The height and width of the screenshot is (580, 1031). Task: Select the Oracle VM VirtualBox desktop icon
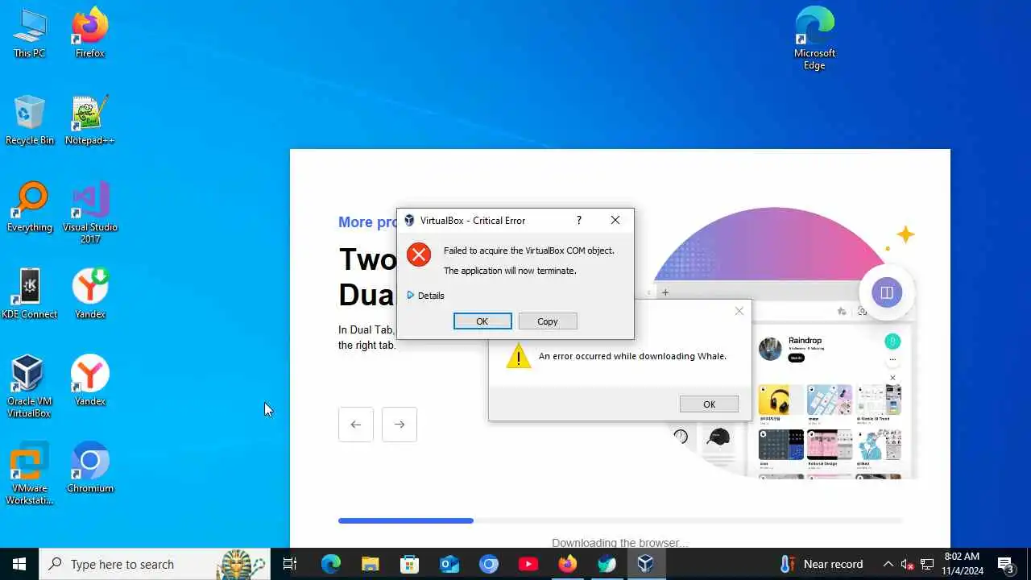(29, 387)
